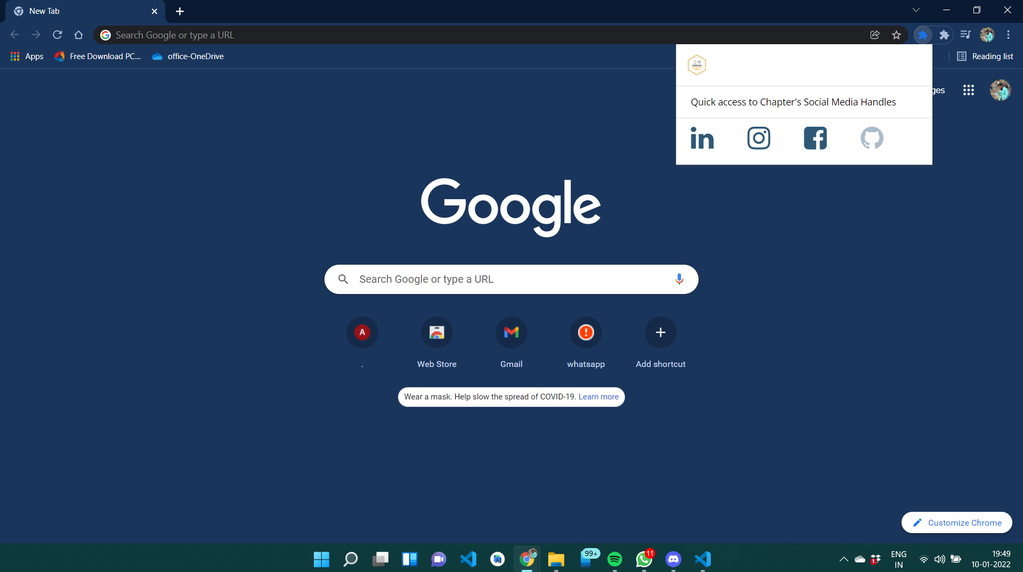Open a new tab with the plus button
1023x572 pixels.
point(180,11)
